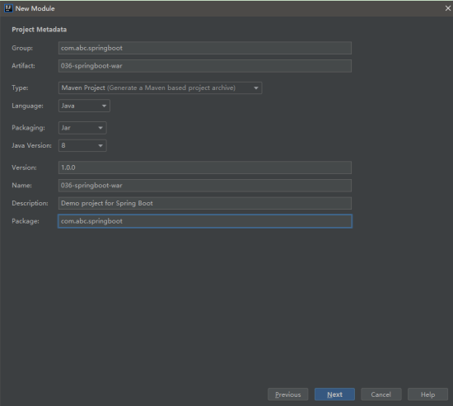Click the Project Metadata heading
This screenshot has height=406, width=453.
pyautogui.click(x=40, y=30)
